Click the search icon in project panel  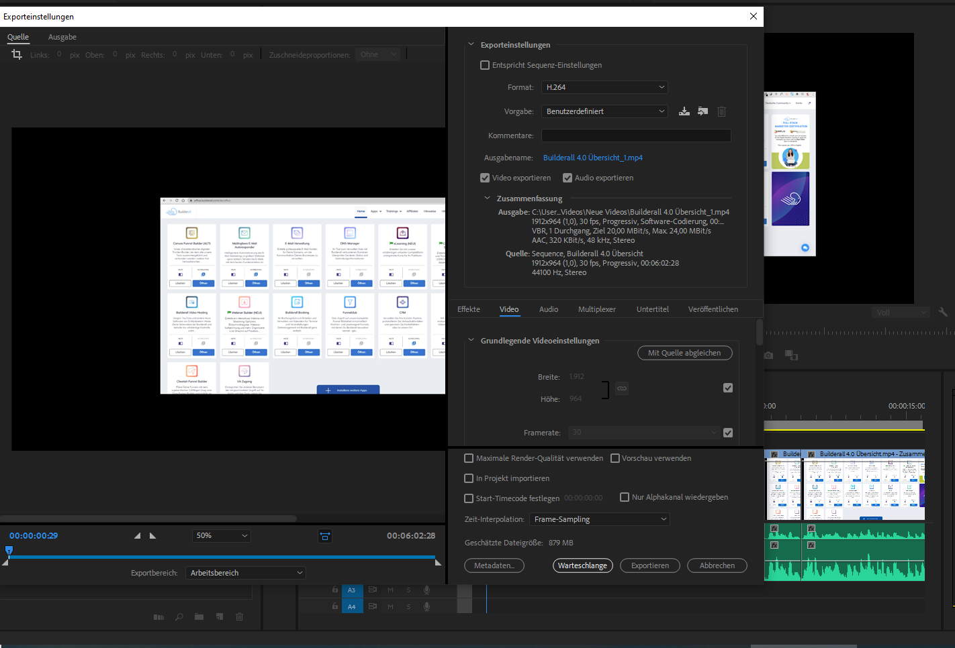(179, 616)
